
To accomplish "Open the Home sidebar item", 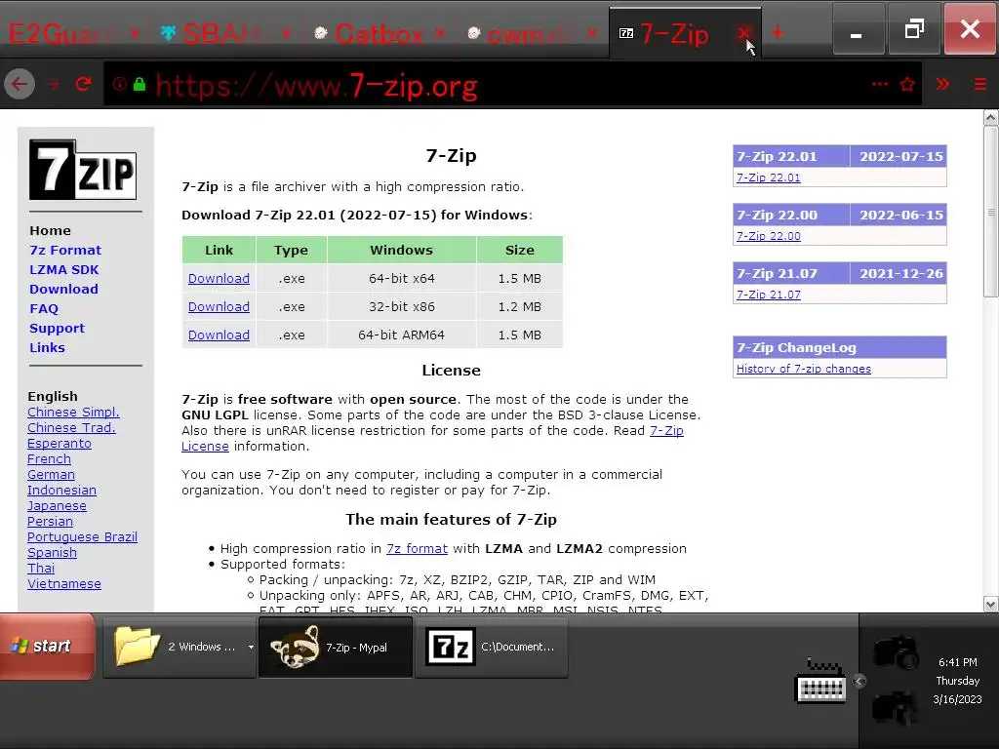I will point(51,230).
